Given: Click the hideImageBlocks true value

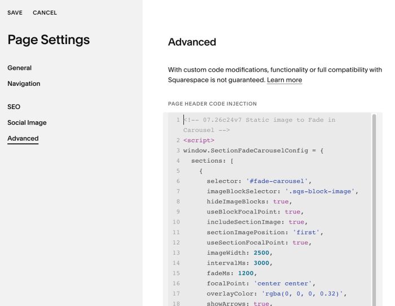Looking at the screenshot, I should tap(280, 202).
